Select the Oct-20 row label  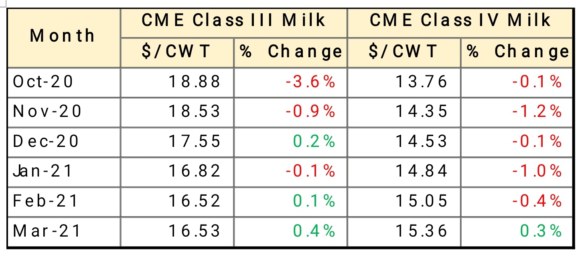point(43,82)
